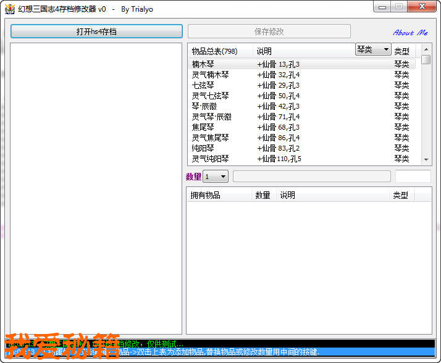Click the small input field beside quantity bar
The image size is (441, 363).
[x=413, y=177]
